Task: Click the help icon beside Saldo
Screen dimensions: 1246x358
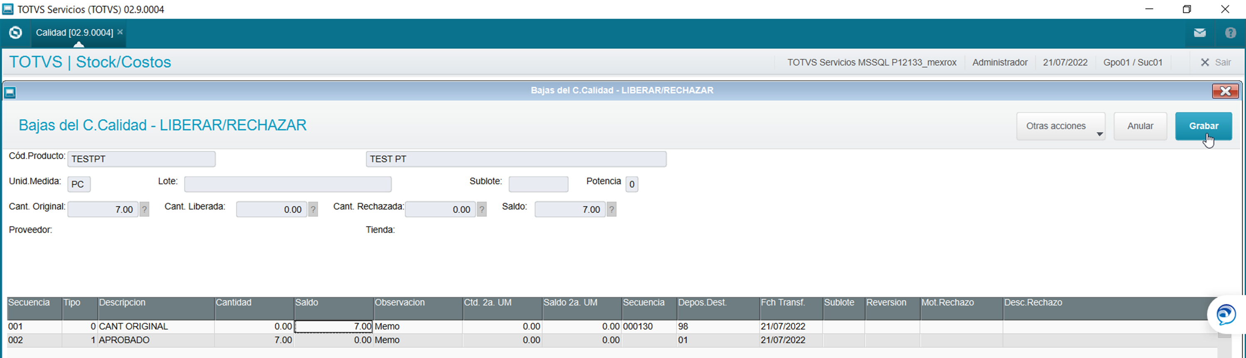Action: (612, 209)
